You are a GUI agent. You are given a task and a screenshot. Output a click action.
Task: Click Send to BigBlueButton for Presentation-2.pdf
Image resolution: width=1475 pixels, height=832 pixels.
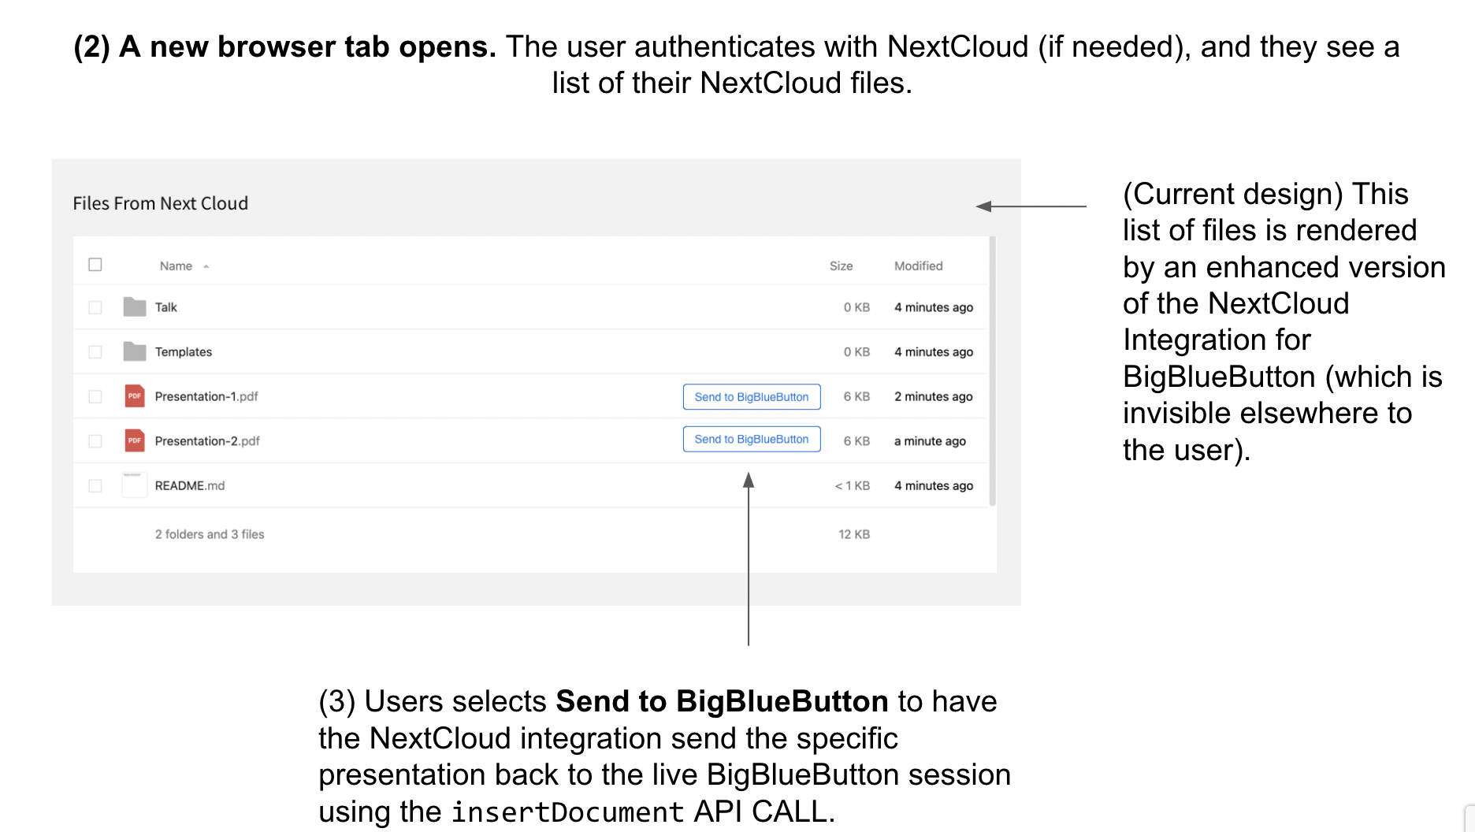[x=751, y=439]
